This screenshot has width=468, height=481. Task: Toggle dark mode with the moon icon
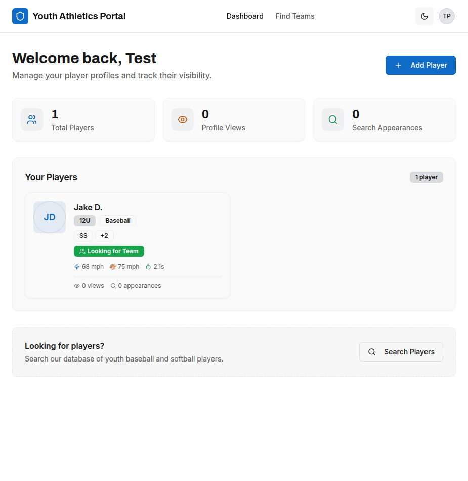coord(424,16)
